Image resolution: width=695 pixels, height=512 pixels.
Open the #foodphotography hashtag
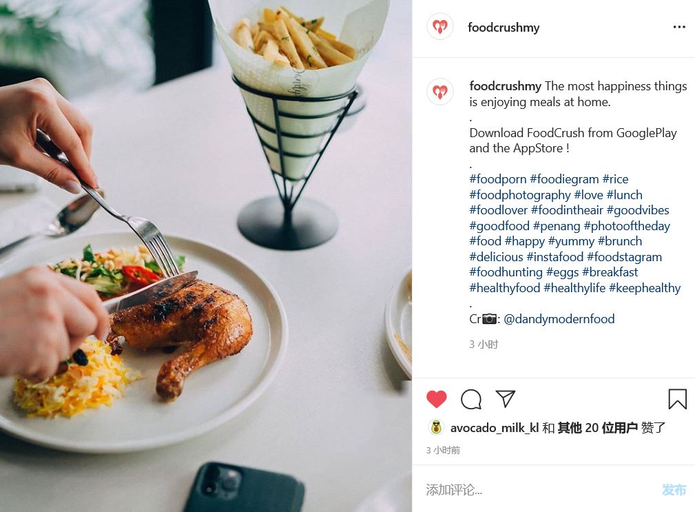pos(520,195)
